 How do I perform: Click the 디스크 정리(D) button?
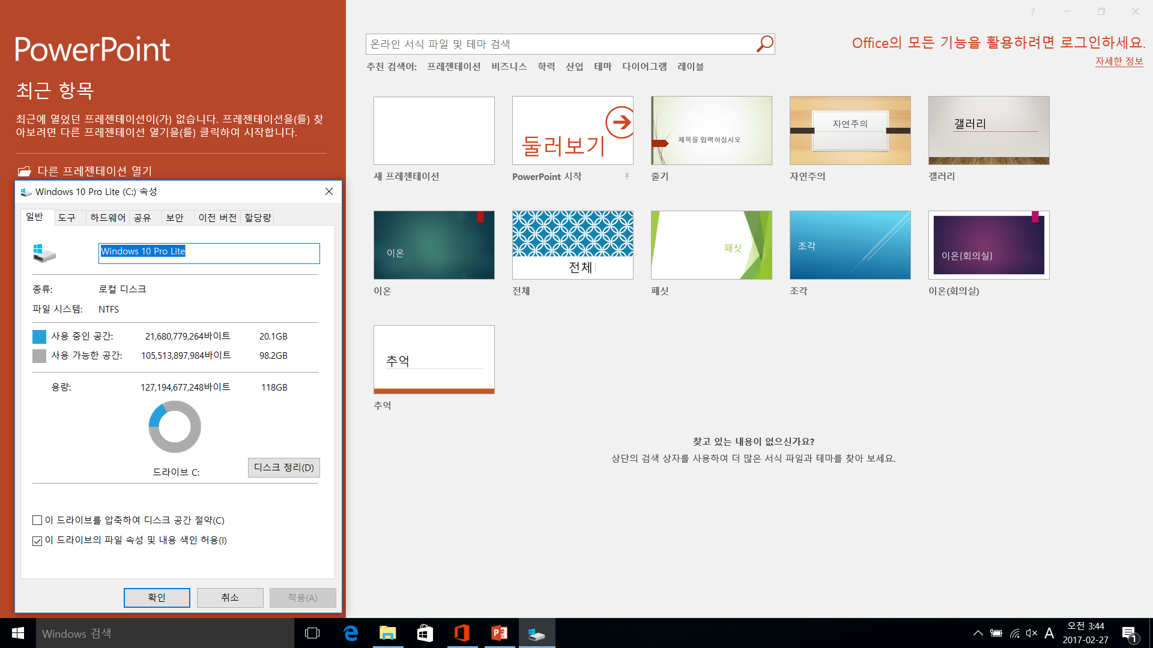pyautogui.click(x=284, y=467)
